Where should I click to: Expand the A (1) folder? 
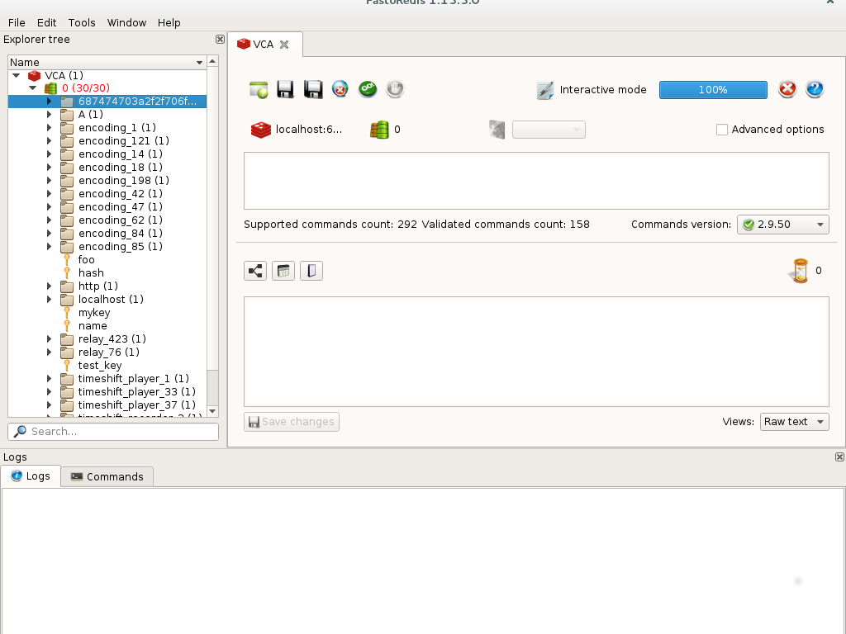[x=49, y=114]
